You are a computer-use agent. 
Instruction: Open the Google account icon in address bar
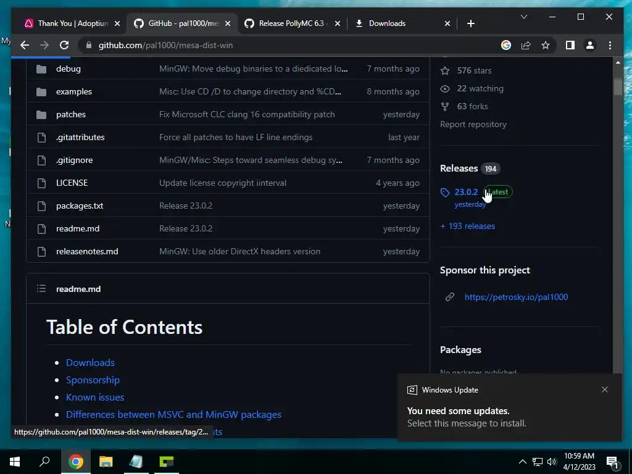[506, 45]
